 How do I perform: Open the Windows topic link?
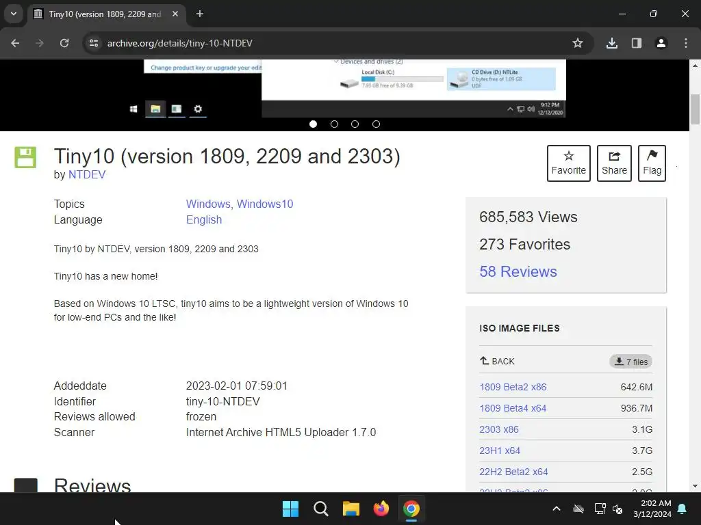208,204
